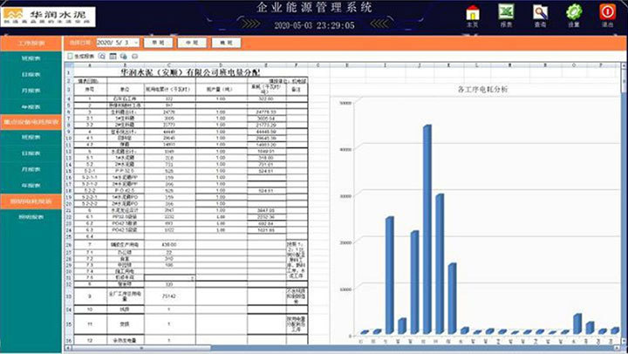The width and height of the screenshot is (628, 354).
Task: Open the 2020/ 5/ 3 date dropdown
Action: pos(136,43)
